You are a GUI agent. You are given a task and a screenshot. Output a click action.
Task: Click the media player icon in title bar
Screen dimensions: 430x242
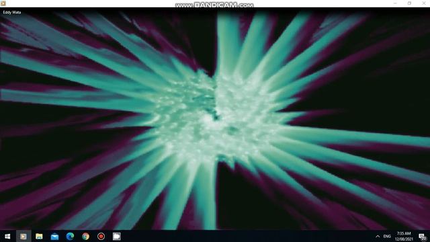(x=3, y=3)
